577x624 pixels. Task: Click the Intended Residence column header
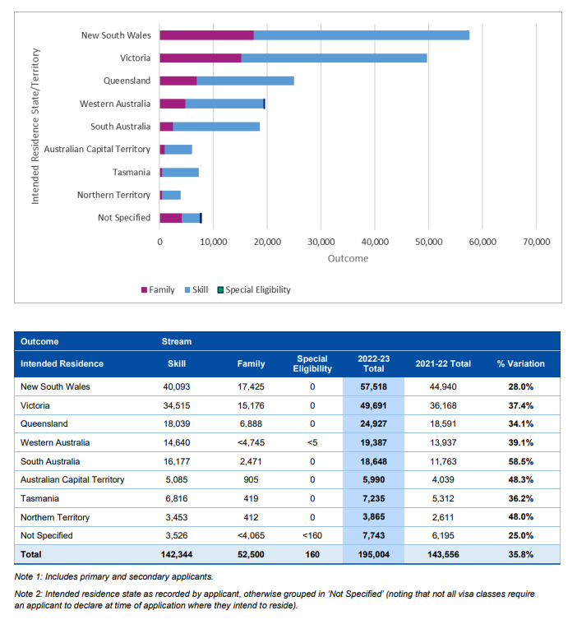pyautogui.click(x=62, y=363)
